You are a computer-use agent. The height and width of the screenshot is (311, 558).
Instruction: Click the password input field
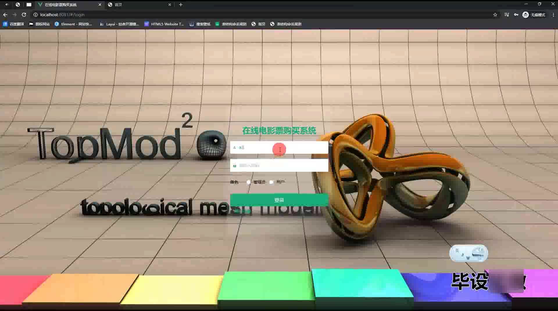point(279,165)
